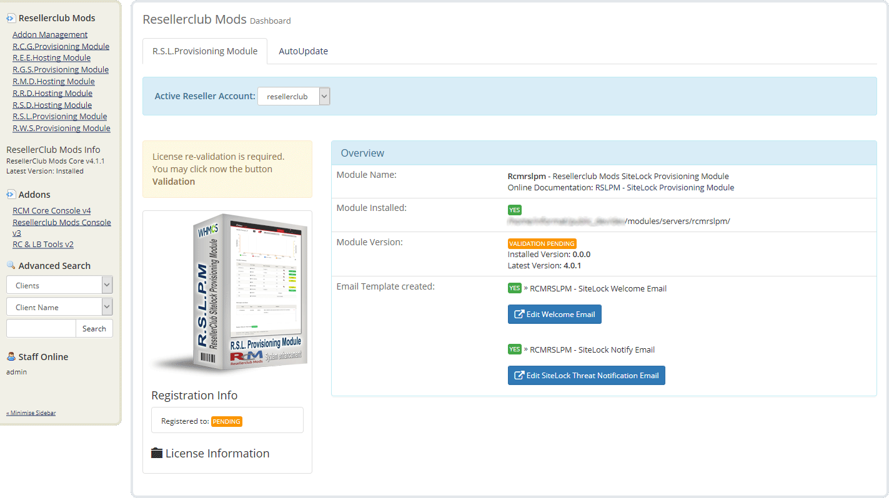Viewport: 889px width, 498px height.
Task: Click the Advanced Search magnifier icon
Action: 11,265
